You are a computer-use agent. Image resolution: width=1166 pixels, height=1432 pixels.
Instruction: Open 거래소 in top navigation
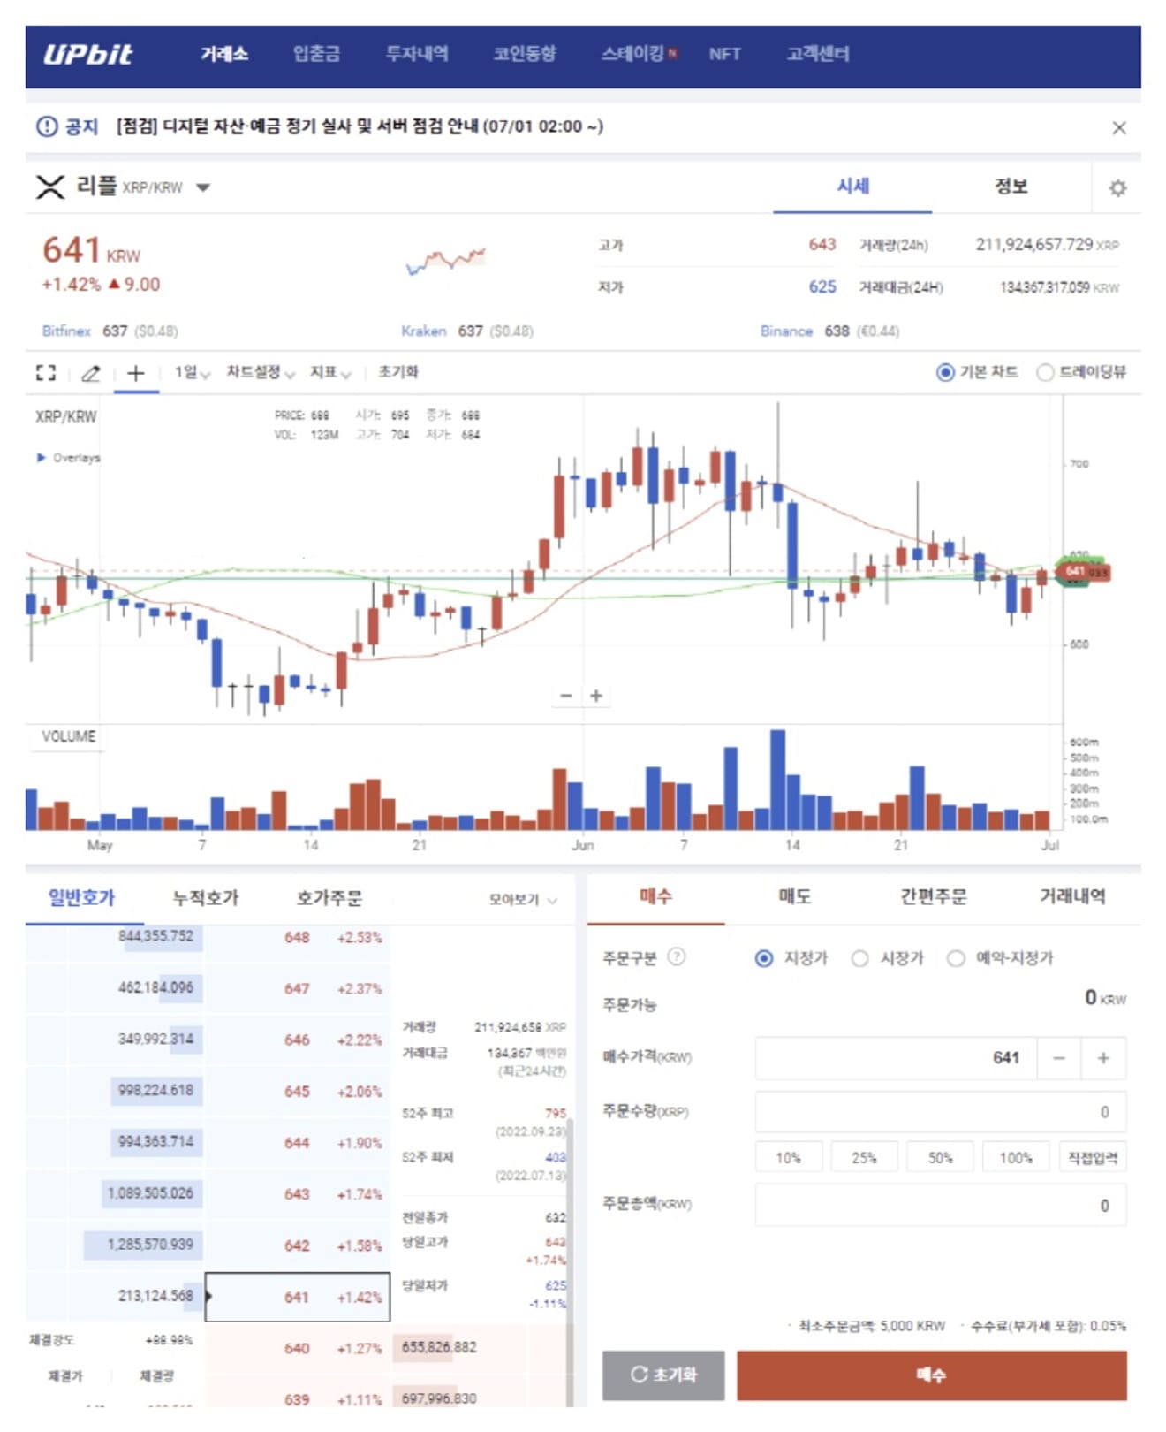click(224, 54)
